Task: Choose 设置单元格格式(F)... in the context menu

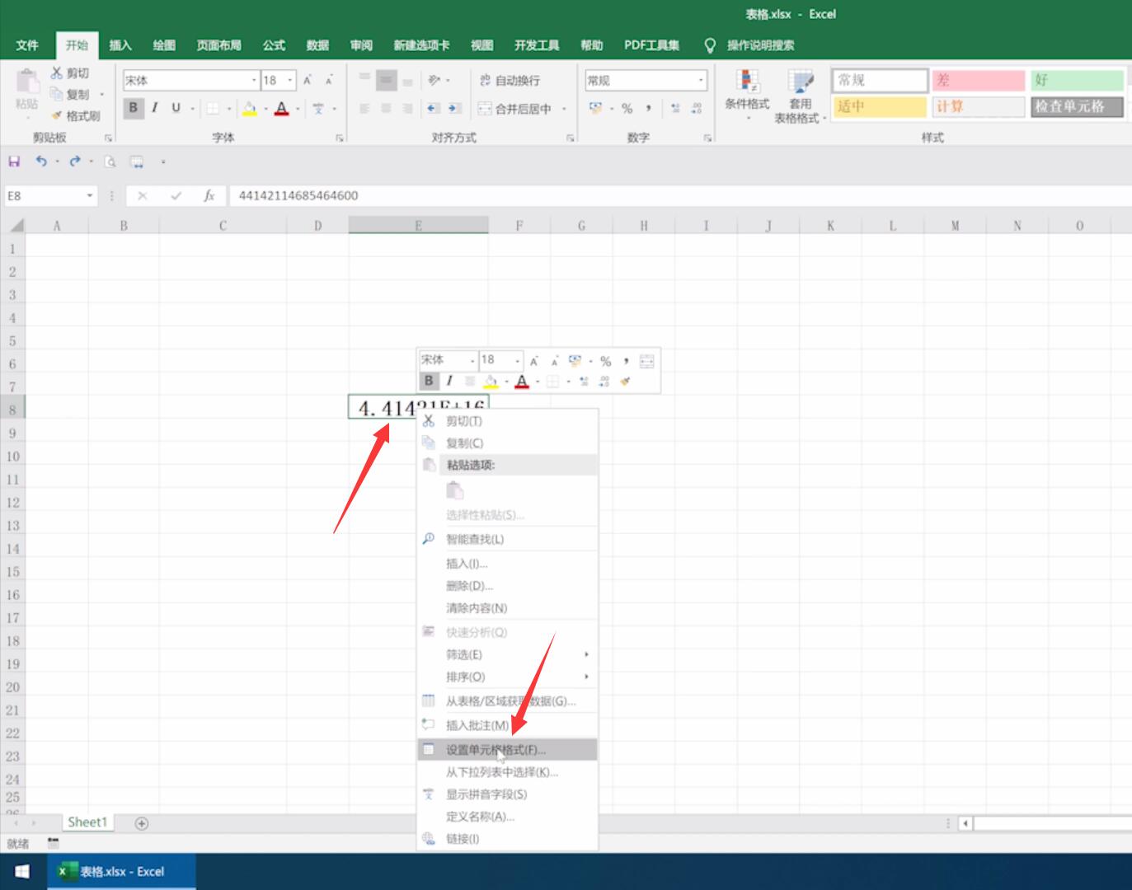Action: tap(507, 750)
